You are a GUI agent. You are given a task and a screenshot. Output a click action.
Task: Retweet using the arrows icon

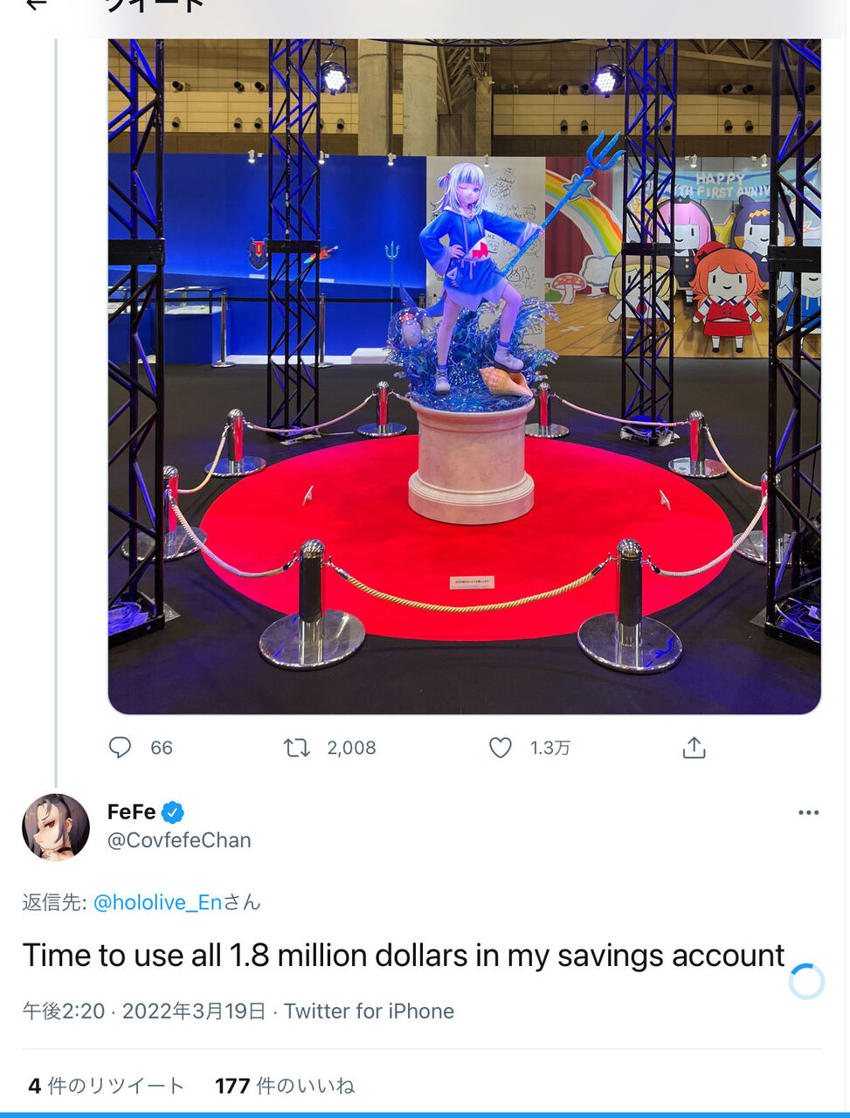(297, 748)
